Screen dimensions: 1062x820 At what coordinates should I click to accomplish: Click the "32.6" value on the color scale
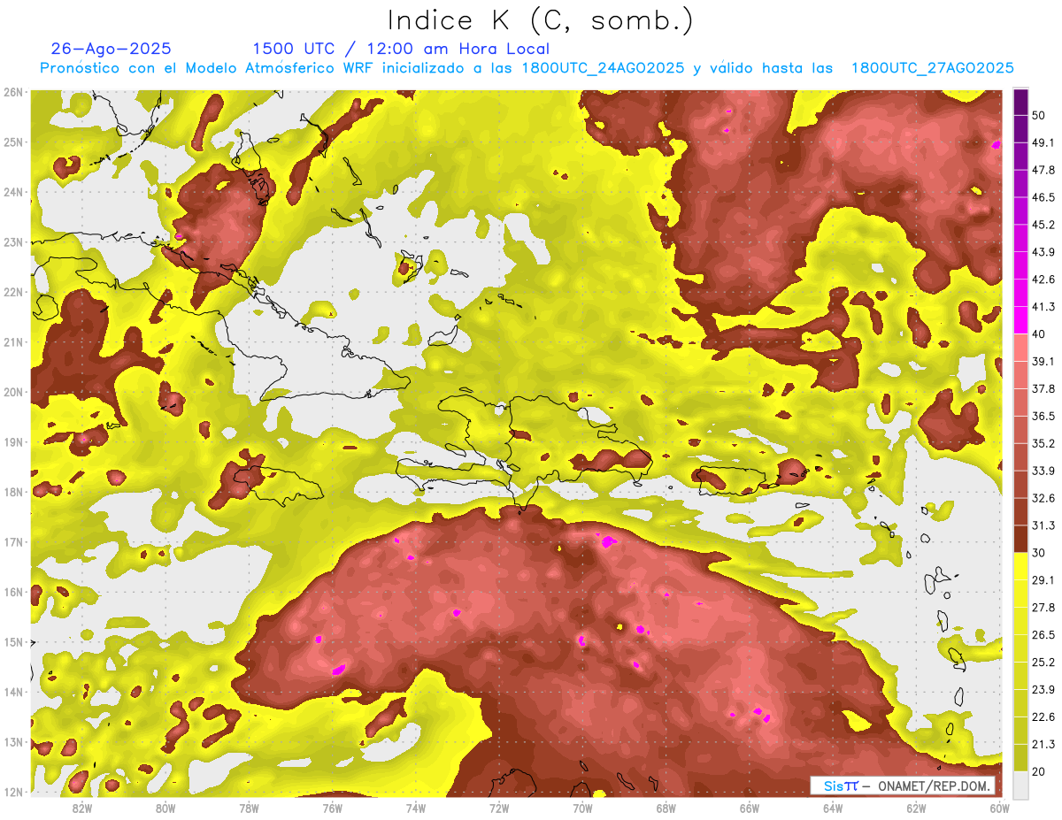[x=1043, y=498]
